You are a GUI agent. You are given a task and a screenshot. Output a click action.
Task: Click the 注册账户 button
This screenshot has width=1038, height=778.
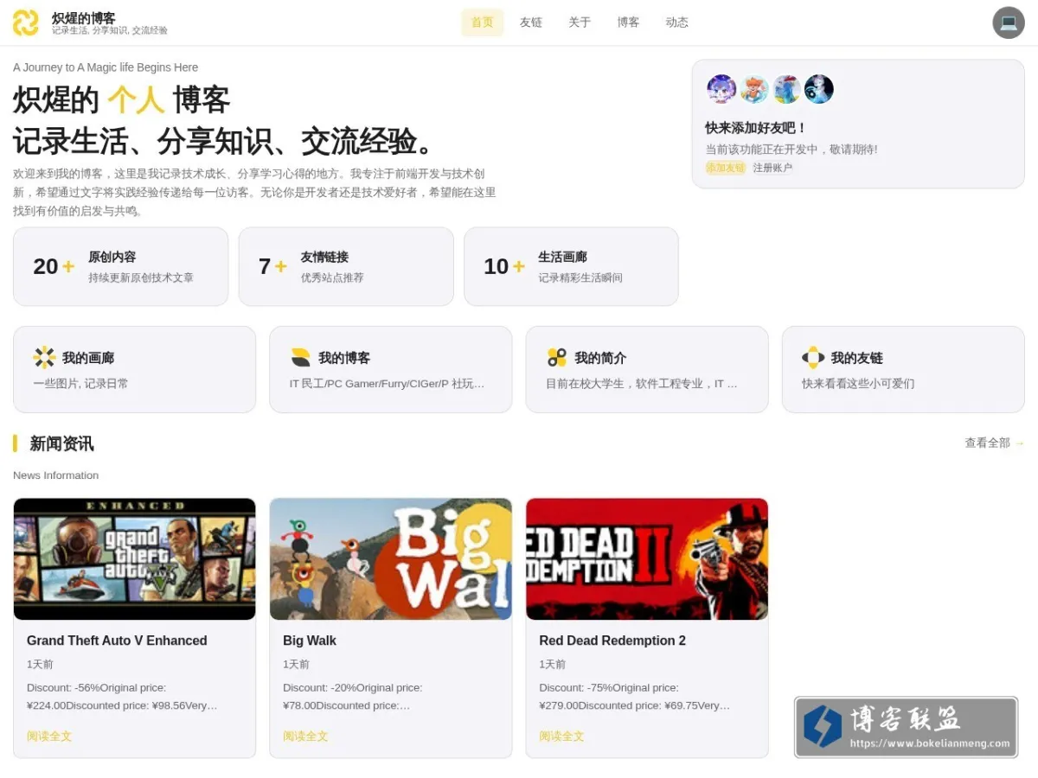[772, 168]
